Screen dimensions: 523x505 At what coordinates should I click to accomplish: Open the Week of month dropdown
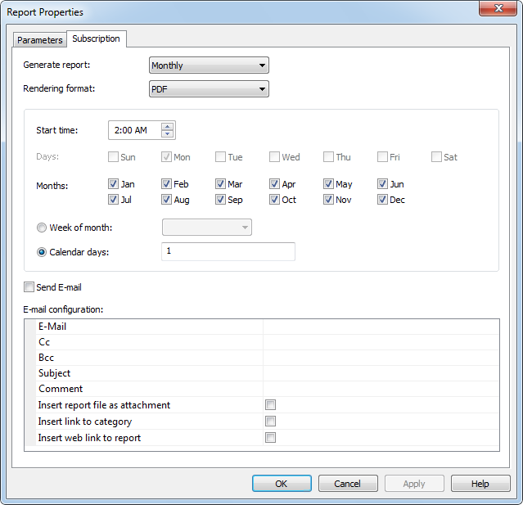207,228
